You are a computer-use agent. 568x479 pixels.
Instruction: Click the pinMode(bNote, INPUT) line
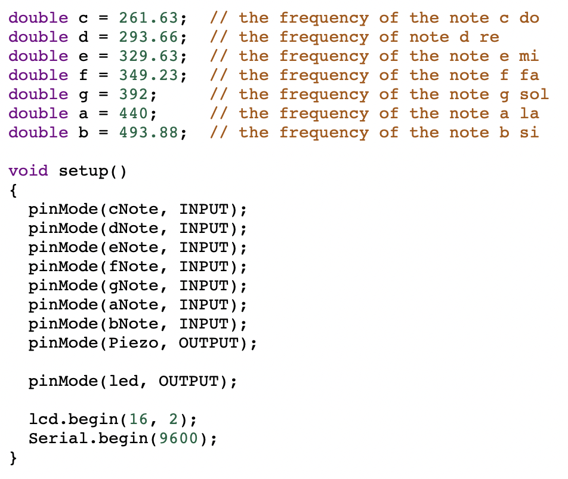point(138,324)
